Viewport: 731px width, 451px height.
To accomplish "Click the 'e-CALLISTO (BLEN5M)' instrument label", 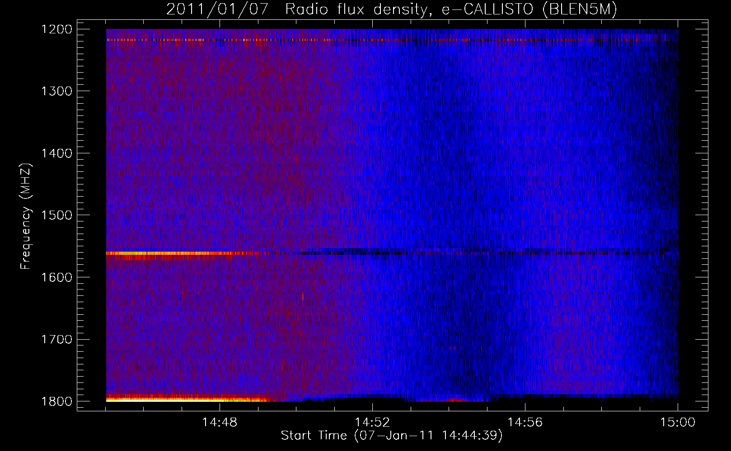I will click(x=530, y=9).
